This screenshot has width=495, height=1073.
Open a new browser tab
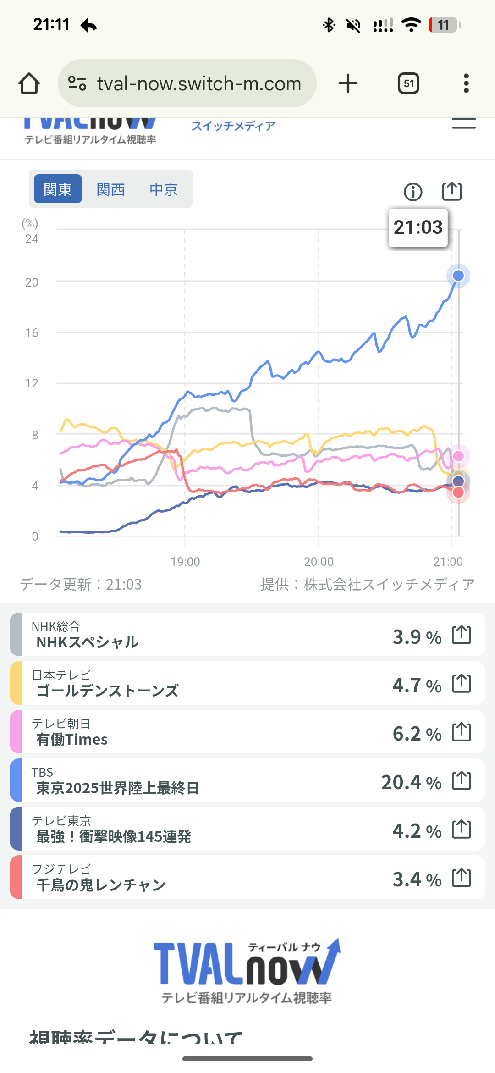348,83
